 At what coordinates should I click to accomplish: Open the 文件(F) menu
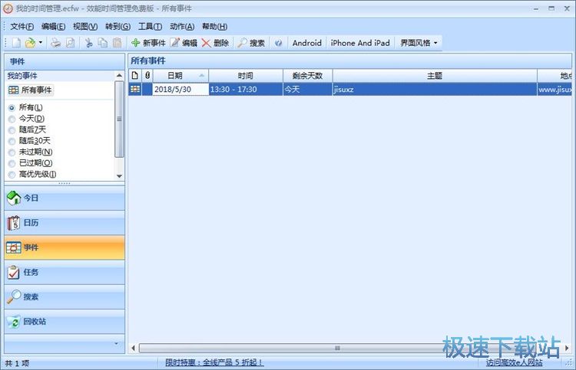point(22,26)
